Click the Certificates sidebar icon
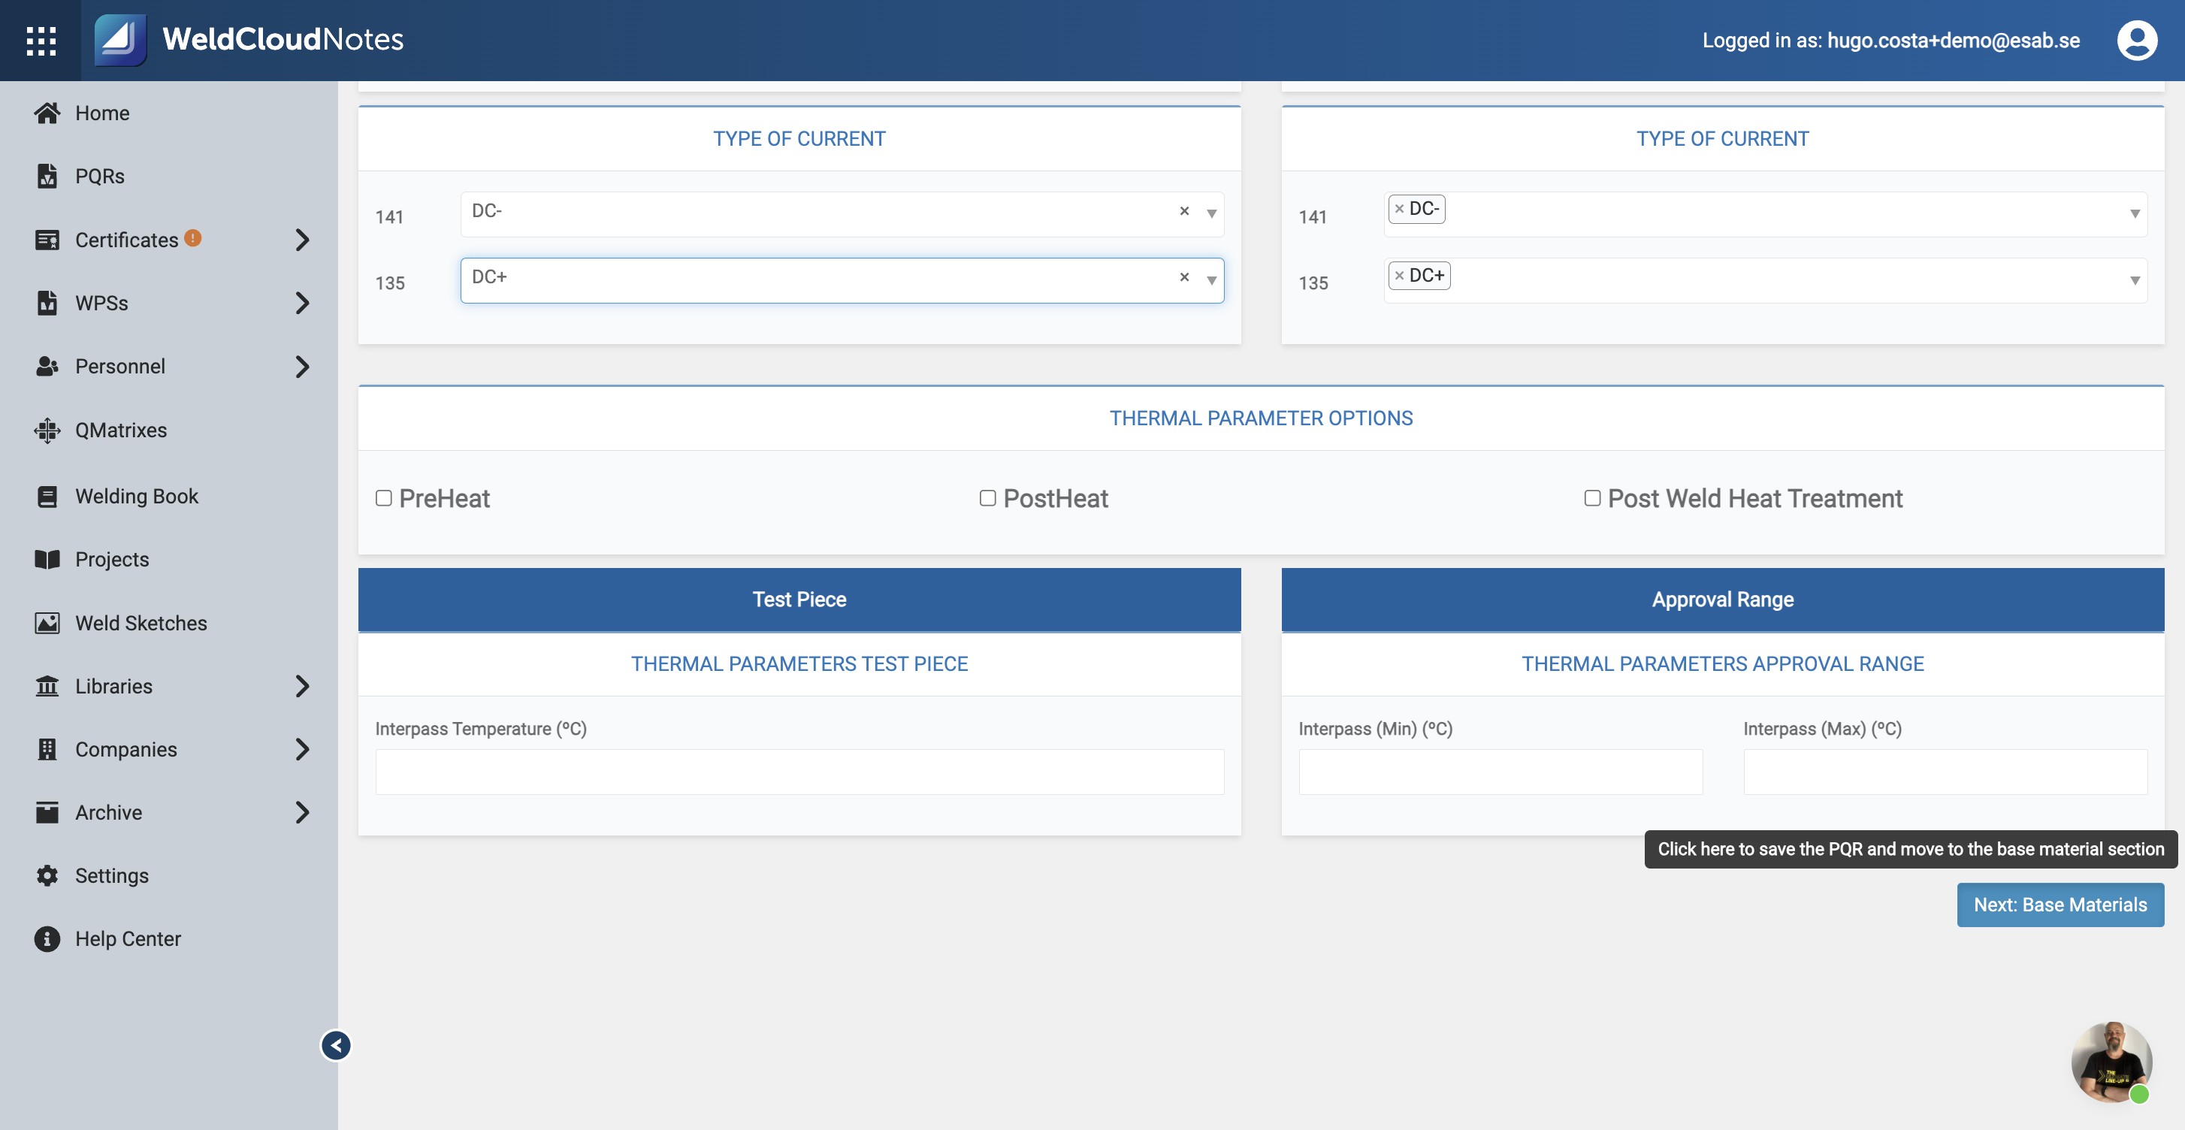The height and width of the screenshot is (1130, 2185). [x=47, y=240]
